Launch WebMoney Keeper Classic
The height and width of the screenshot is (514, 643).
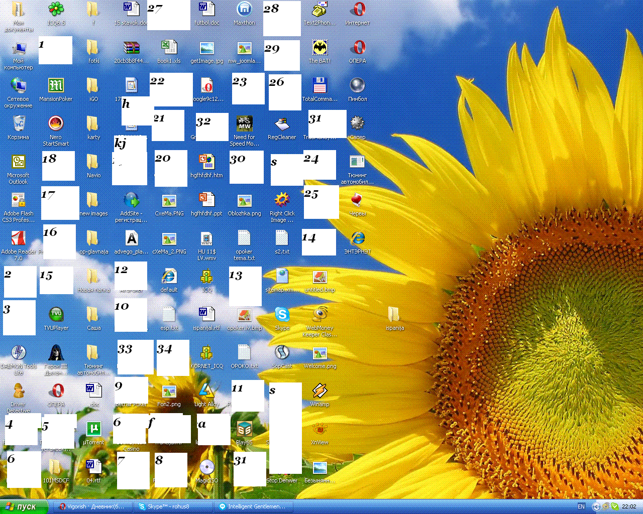[x=319, y=315]
